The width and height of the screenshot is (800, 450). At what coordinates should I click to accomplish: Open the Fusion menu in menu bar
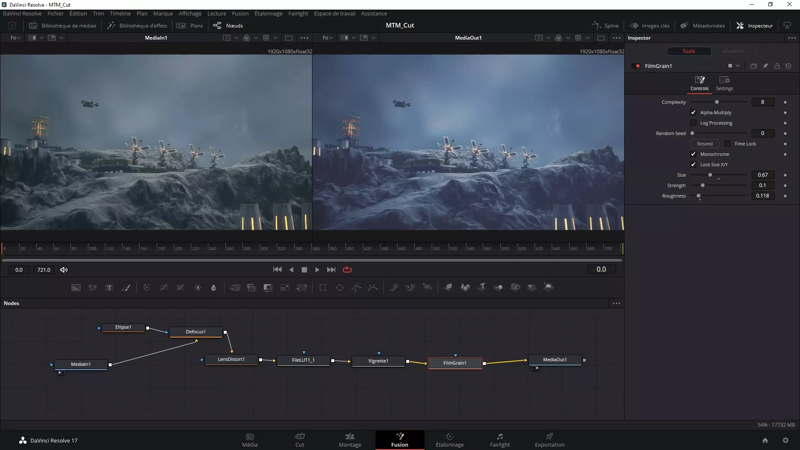(x=240, y=13)
